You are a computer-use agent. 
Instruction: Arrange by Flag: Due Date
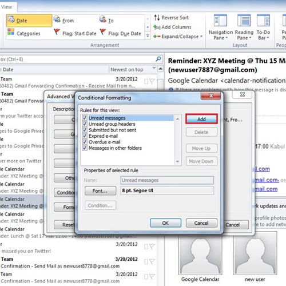(x=121, y=33)
